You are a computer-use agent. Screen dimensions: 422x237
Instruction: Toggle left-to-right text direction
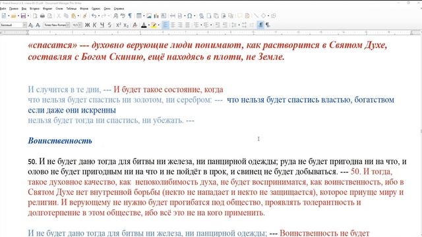click(x=260, y=25)
